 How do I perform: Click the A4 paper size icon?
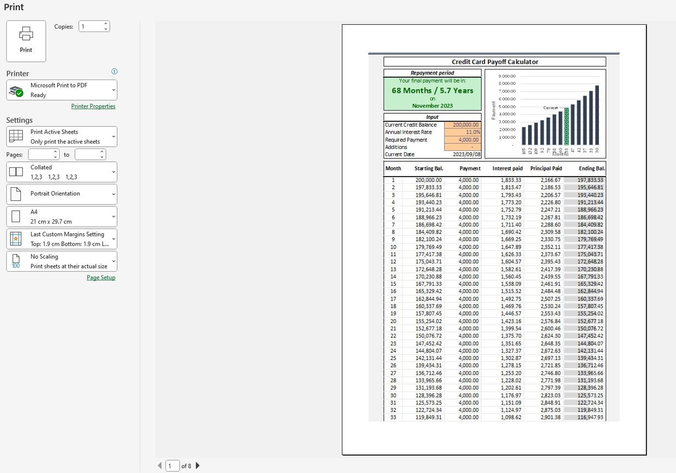(x=16, y=216)
